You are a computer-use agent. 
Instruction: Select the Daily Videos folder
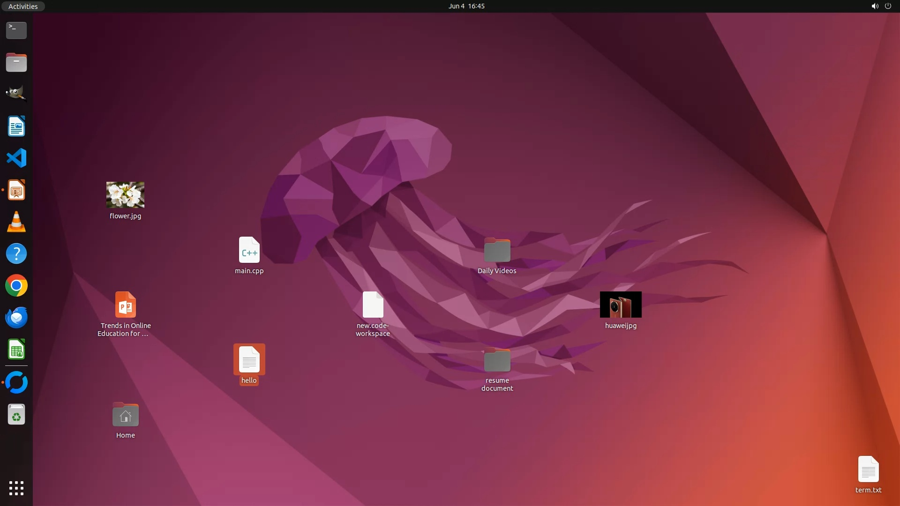click(x=497, y=250)
